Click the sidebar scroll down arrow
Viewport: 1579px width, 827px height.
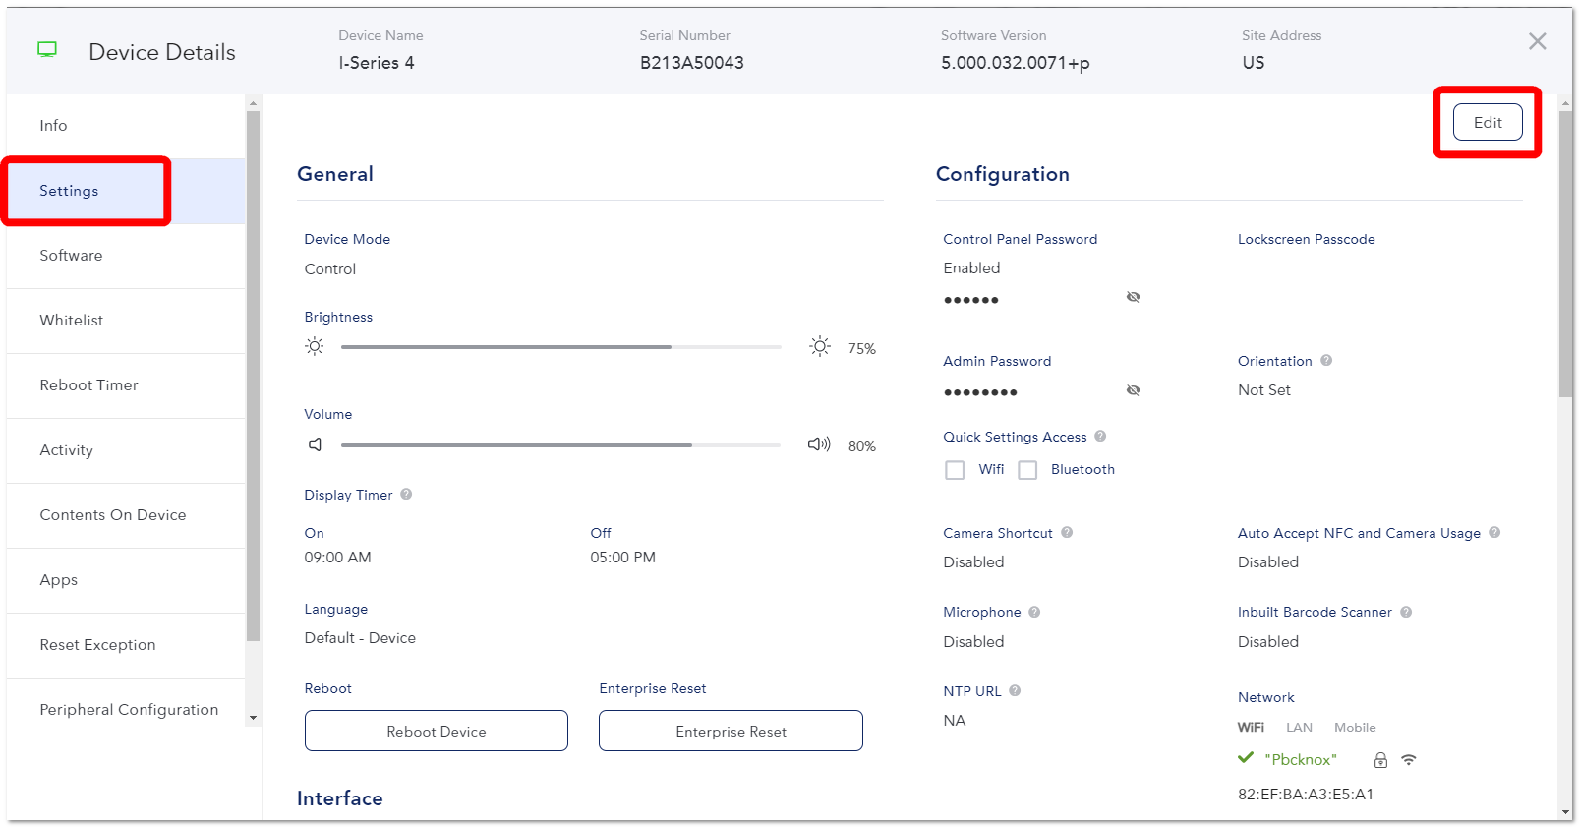pyautogui.click(x=253, y=718)
